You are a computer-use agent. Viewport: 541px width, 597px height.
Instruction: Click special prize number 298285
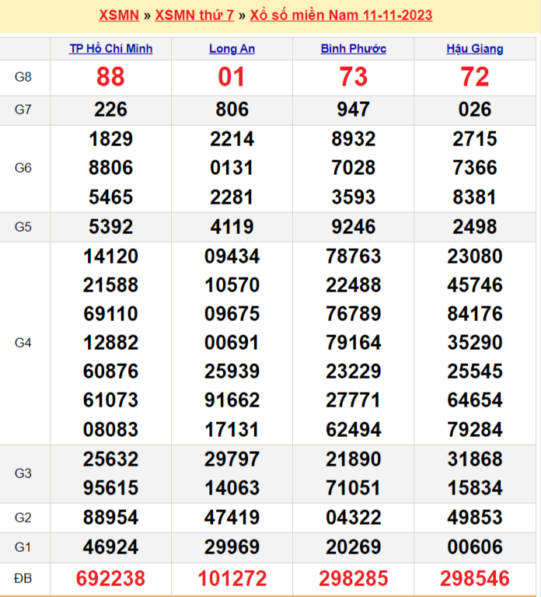353,578
